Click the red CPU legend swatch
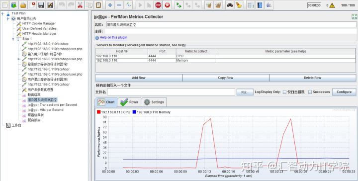Screen dimensions: 358x181 pos(98,112)
